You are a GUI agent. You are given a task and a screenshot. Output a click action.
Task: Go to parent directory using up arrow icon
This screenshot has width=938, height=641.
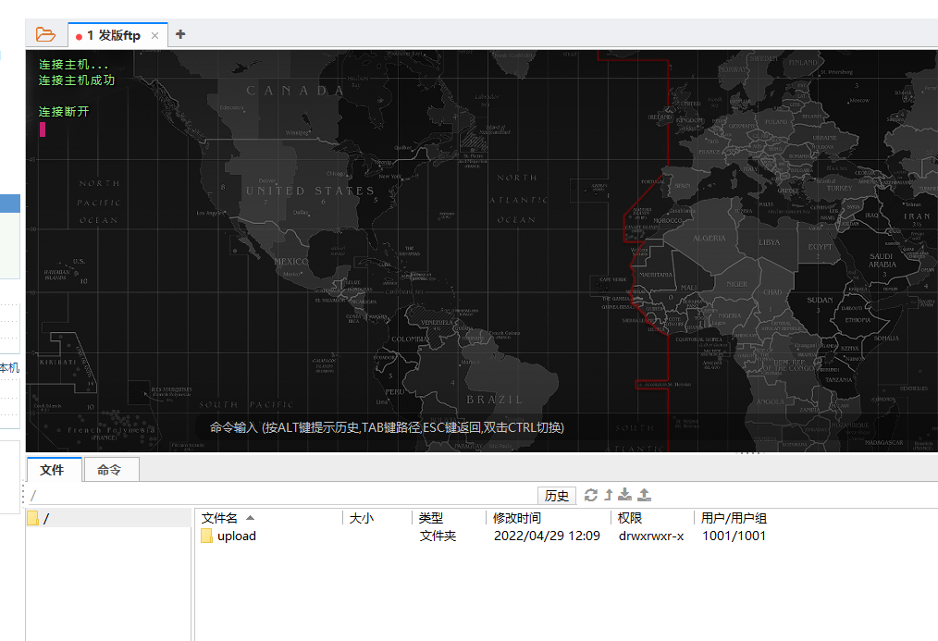[x=608, y=495]
